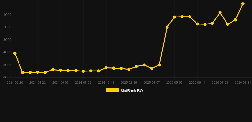Click the 3000 y-axis label

[8, 40]
